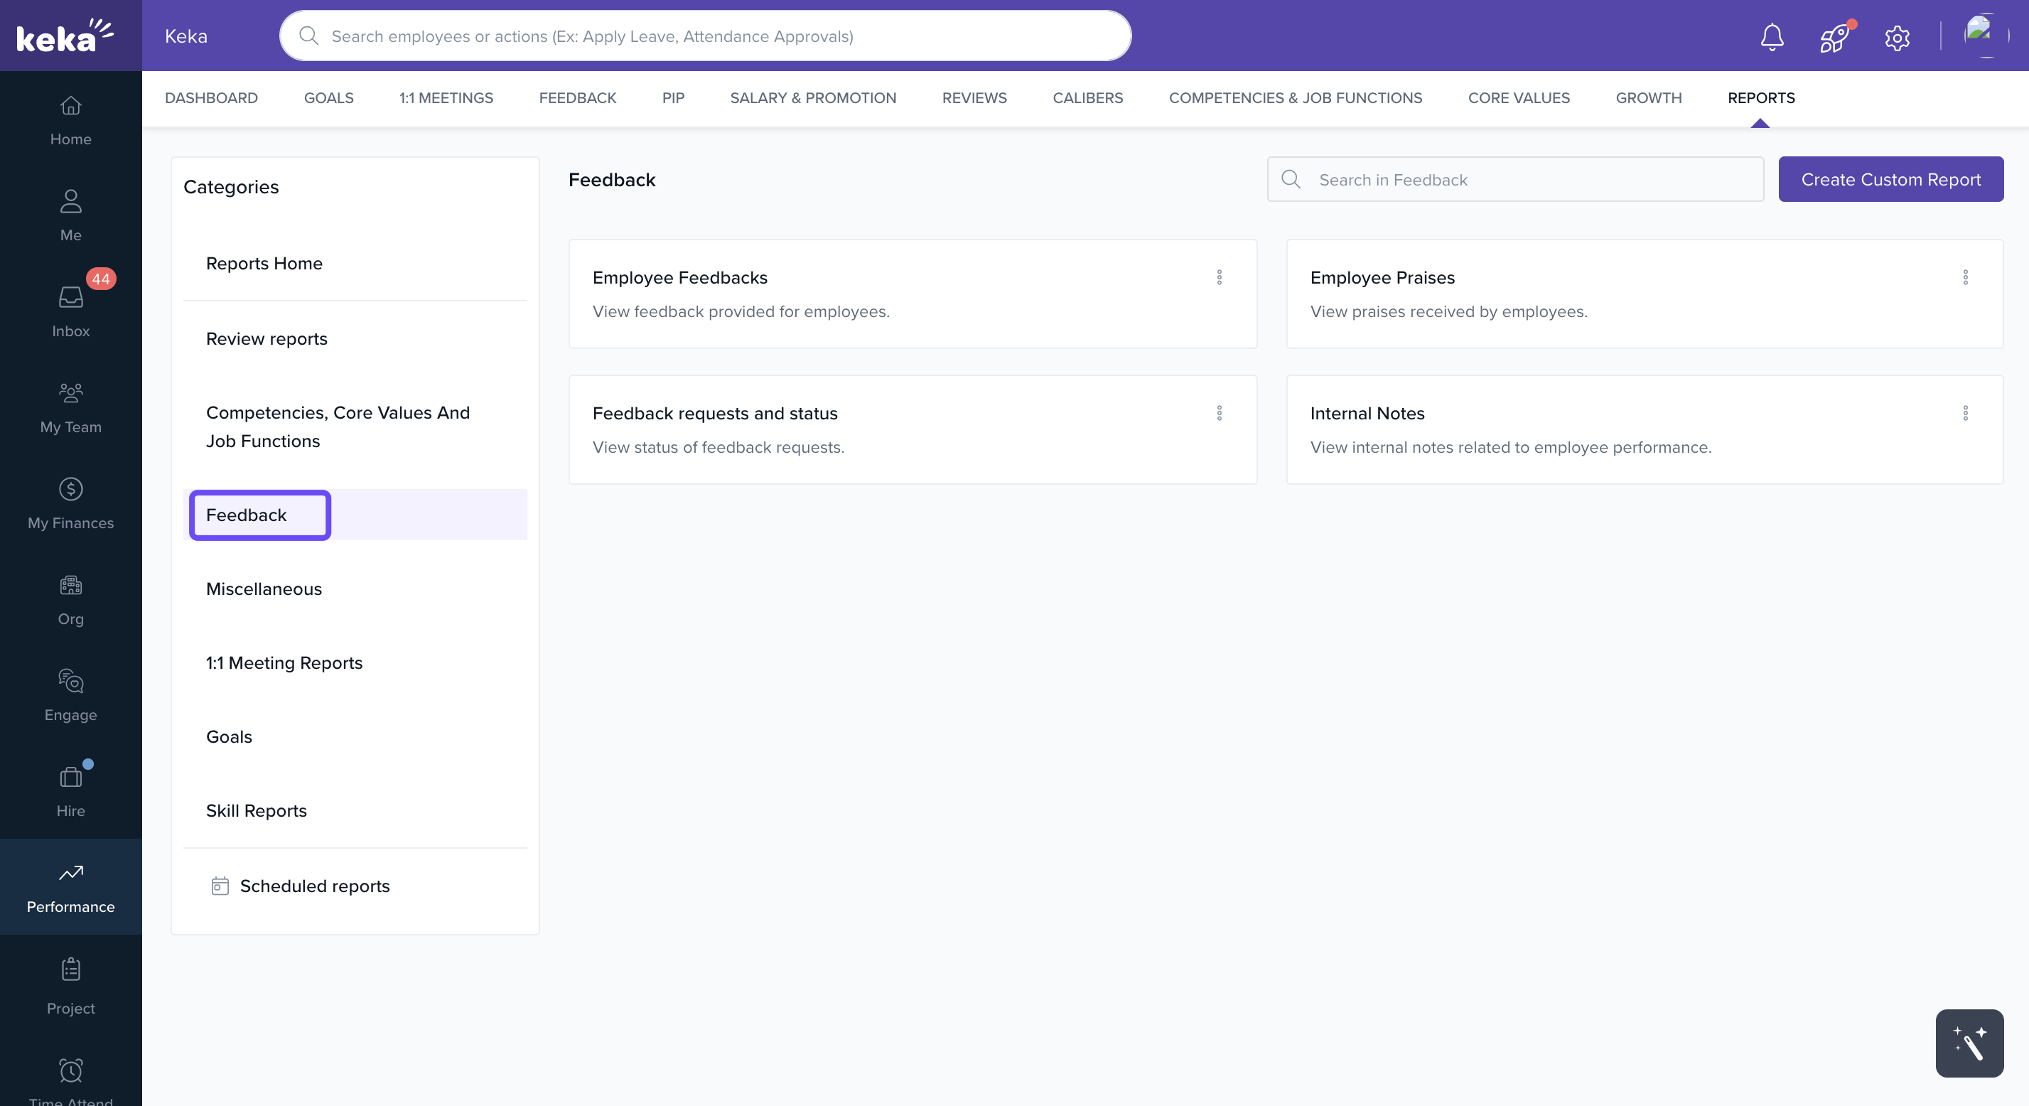Launch the magic wand assistant button
2029x1106 pixels.
1969,1043
